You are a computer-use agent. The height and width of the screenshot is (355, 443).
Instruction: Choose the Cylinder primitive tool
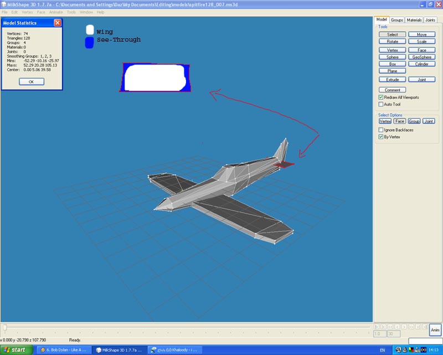click(422, 64)
